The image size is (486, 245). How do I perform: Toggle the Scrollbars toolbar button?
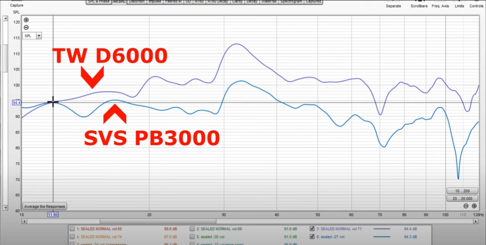tap(419, 4)
